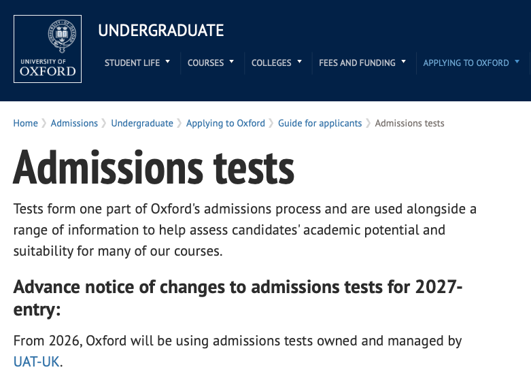Viewport: 531px width, 374px height.
Task: Open the UAT-UK link
Action: [37, 361]
